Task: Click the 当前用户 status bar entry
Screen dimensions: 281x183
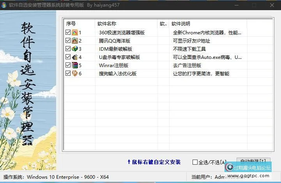Action: click(x=218, y=177)
